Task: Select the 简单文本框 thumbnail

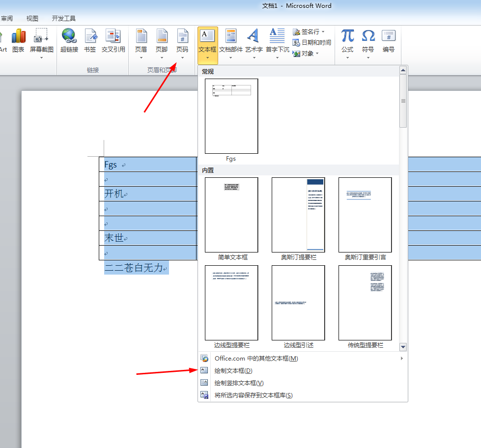Action: [x=231, y=215]
